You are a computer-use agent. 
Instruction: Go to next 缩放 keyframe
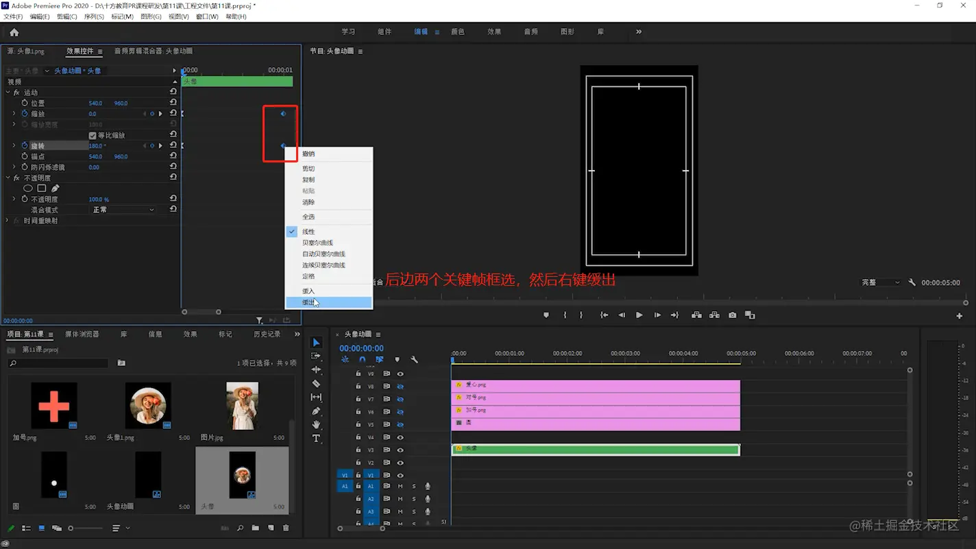tap(160, 114)
